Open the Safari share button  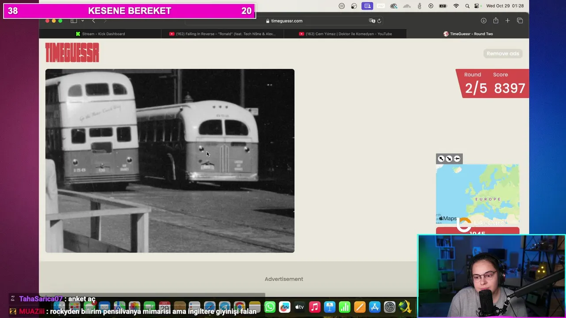[496, 21]
